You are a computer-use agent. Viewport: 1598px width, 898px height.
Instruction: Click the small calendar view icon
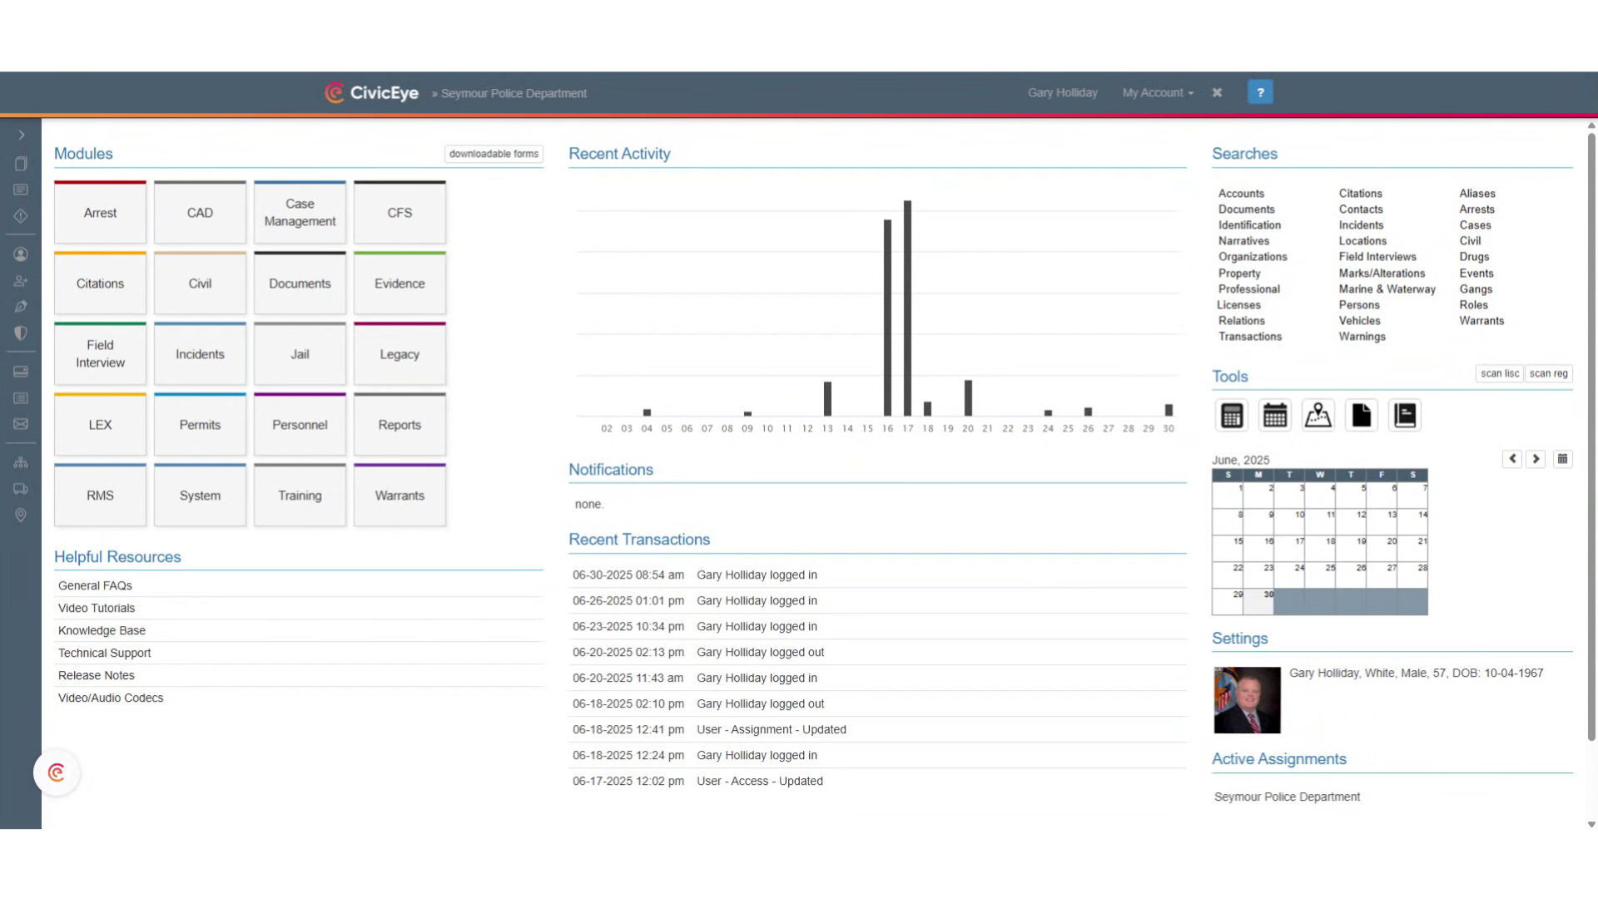click(x=1562, y=459)
